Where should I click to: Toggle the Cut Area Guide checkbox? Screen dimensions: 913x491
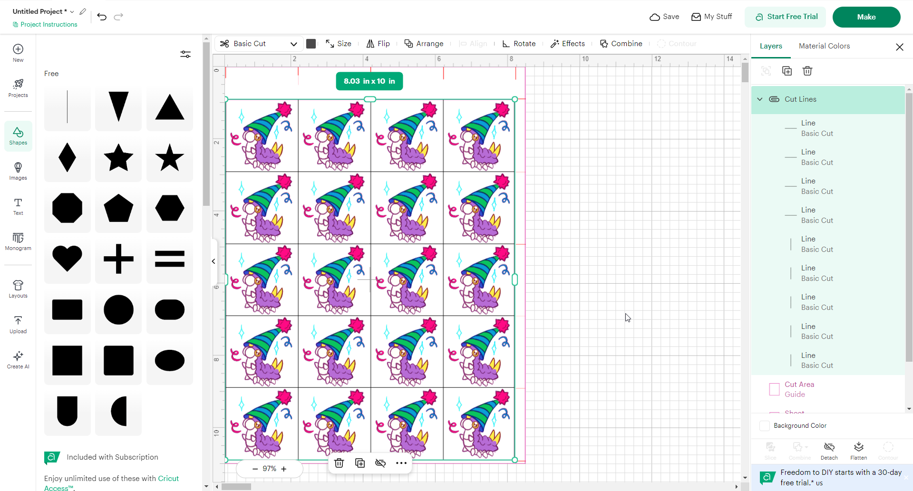(x=774, y=389)
